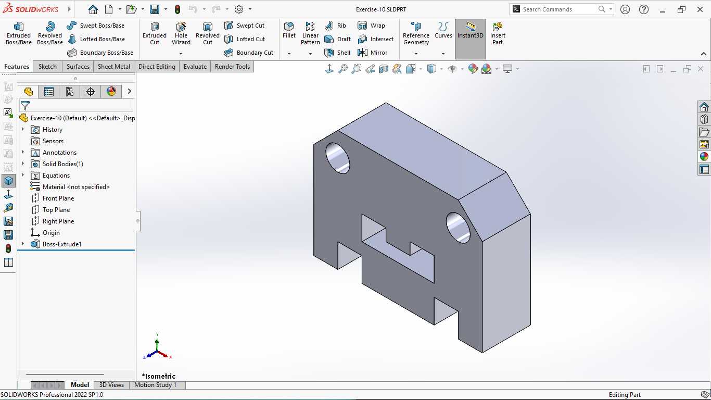Select the Fillet tool
Viewport: 711px width, 400px height.
pyautogui.click(x=289, y=30)
